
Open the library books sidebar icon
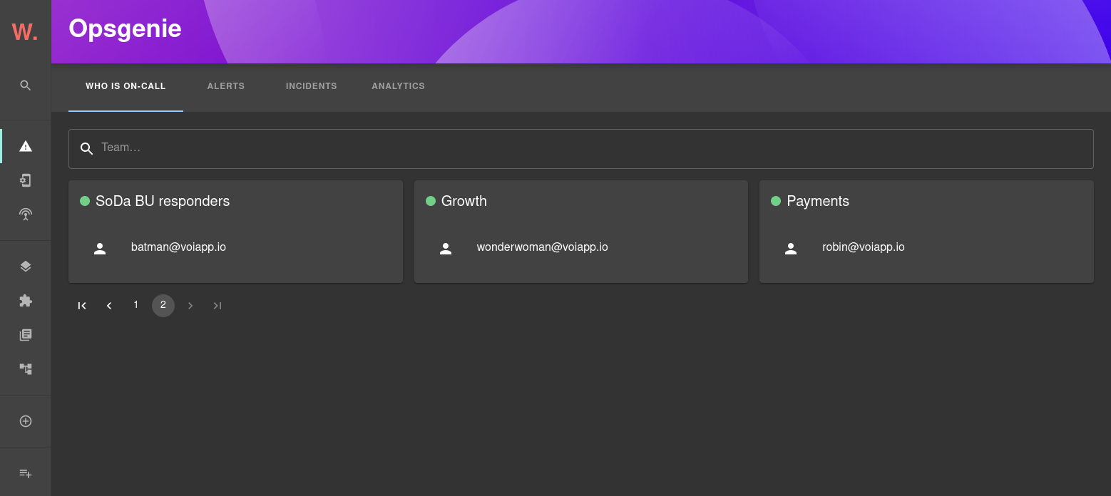[x=26, y=335]
